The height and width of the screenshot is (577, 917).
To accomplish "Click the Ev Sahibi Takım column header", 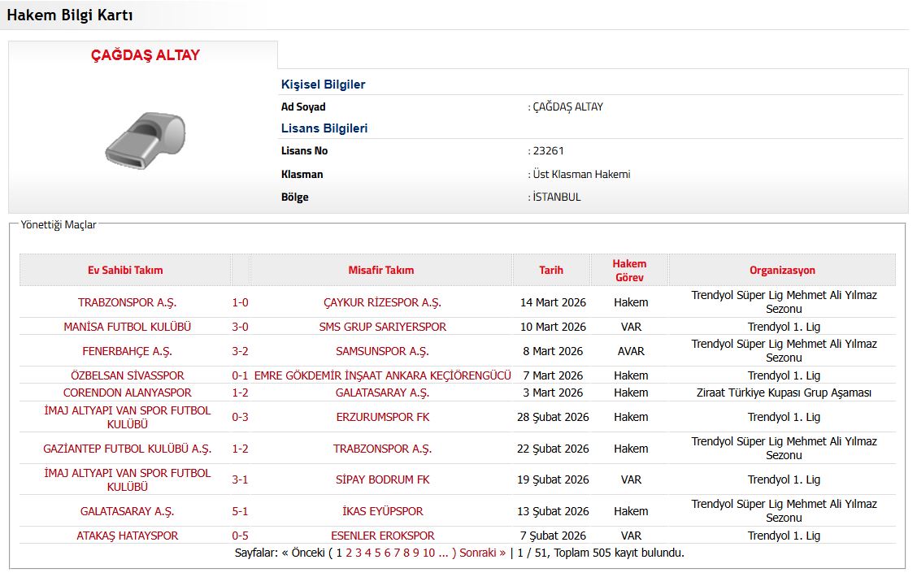I will pyautogui.click(x=125, y=270).
